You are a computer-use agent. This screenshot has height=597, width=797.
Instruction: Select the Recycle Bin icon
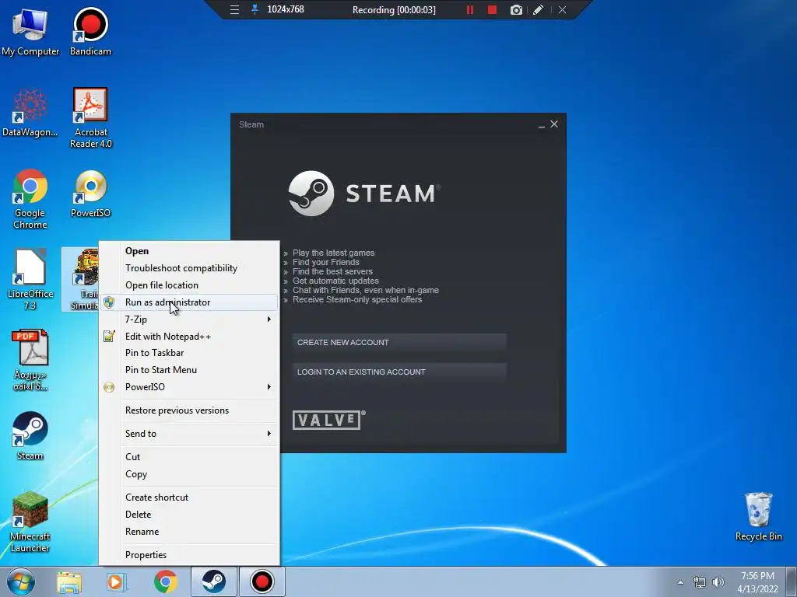(758, 517)
